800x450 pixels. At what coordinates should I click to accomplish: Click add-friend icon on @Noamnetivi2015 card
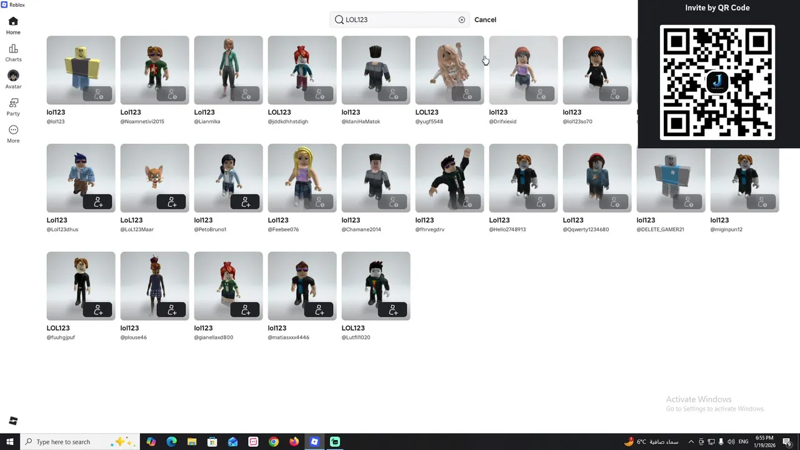[172, 94]
